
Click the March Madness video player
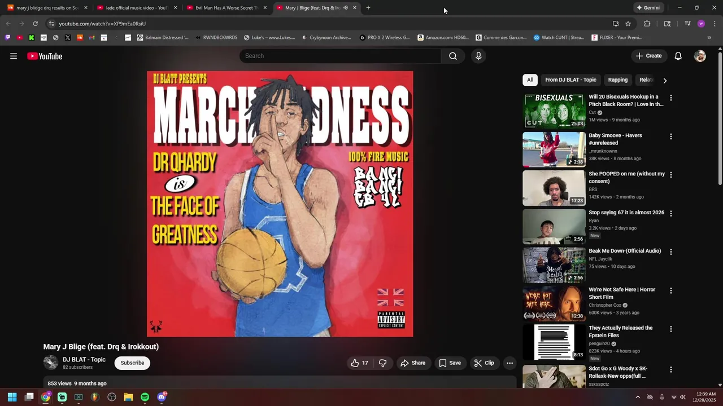280,204
